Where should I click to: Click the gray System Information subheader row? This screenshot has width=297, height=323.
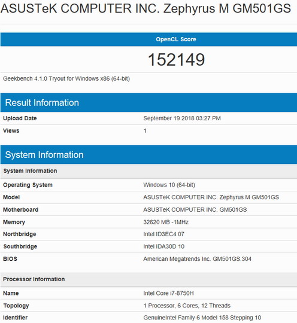coord(148,171)
